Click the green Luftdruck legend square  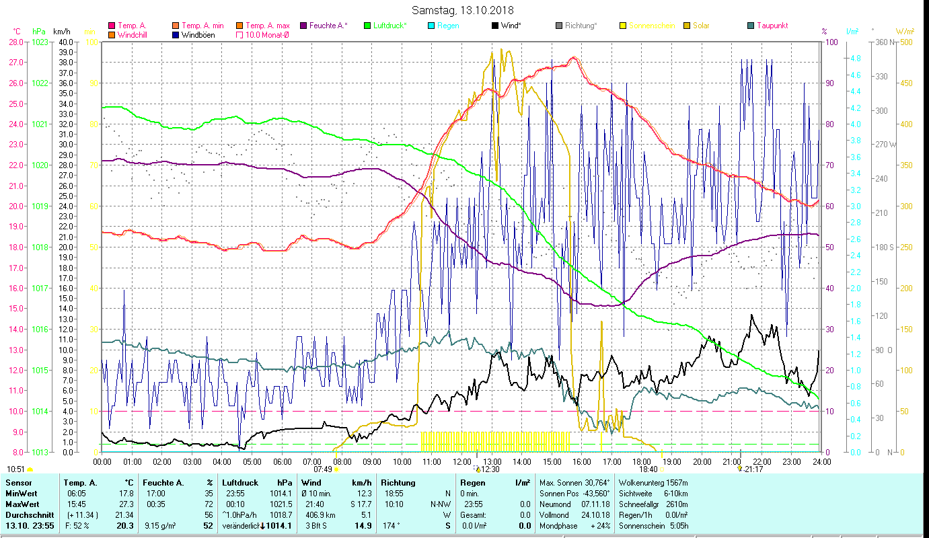(367, 26)
